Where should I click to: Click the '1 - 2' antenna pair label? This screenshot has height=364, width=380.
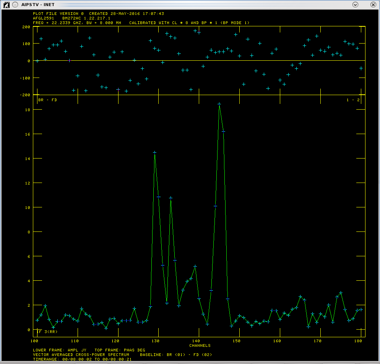coord(353,100)
